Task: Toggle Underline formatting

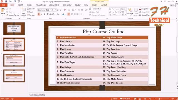Action: point(44,14)
